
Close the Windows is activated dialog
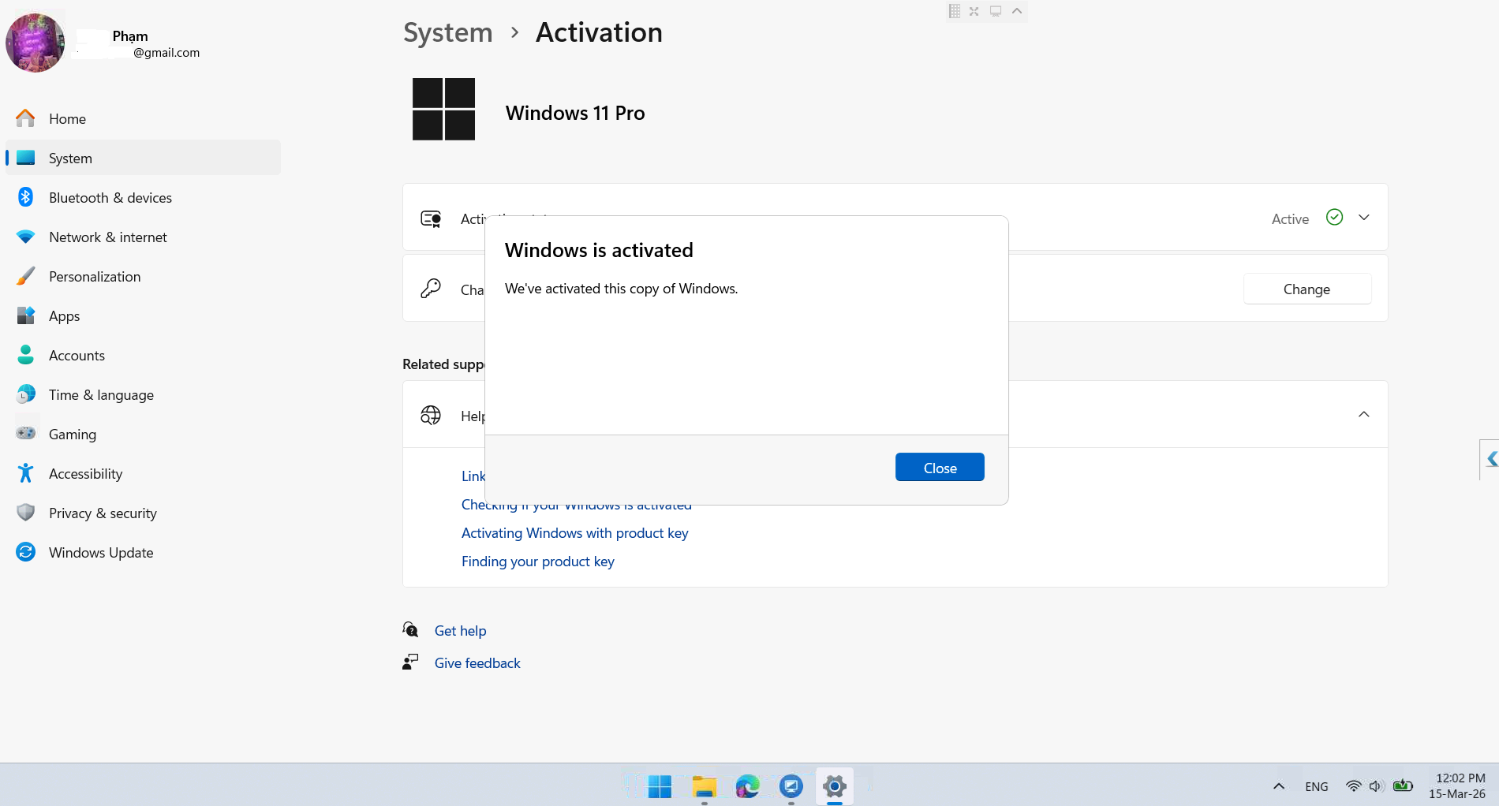[x=940, y=468]
